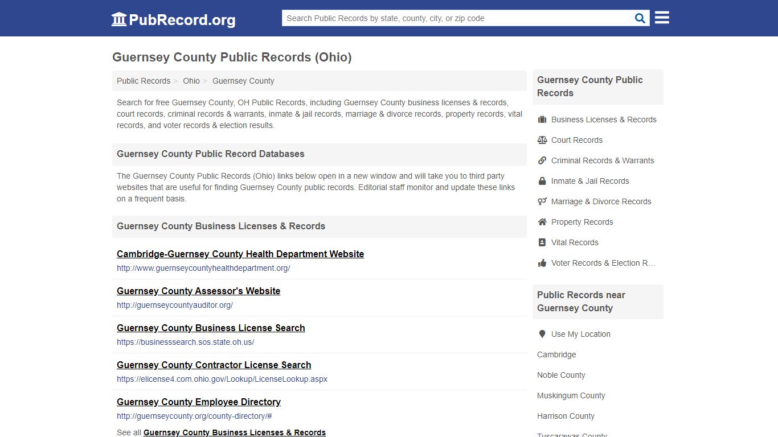Open Guernsey County Assessor's Website
Screen dimensions: 778x437
(198, 291)
